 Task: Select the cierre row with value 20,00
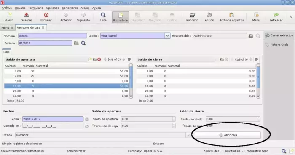coord(196,91)
